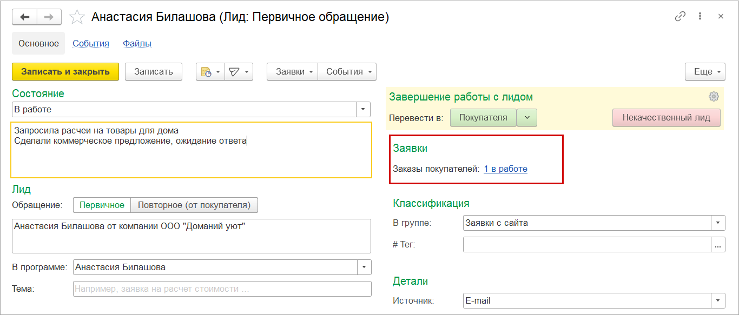Screen dimensions: 739x315
Task: Open the Файлы tab
Action: click(137, 44)
